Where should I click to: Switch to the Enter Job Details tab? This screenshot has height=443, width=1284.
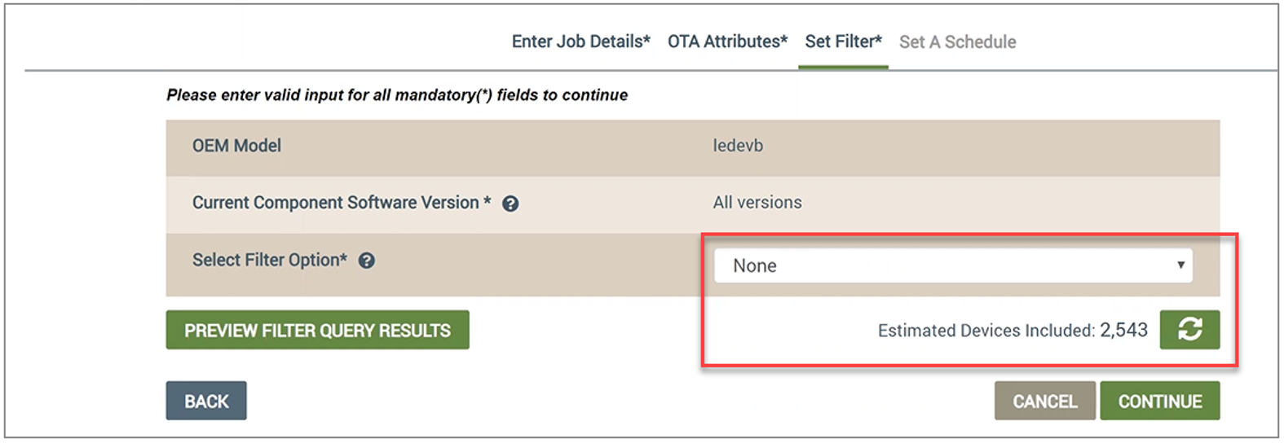(580, 42)
